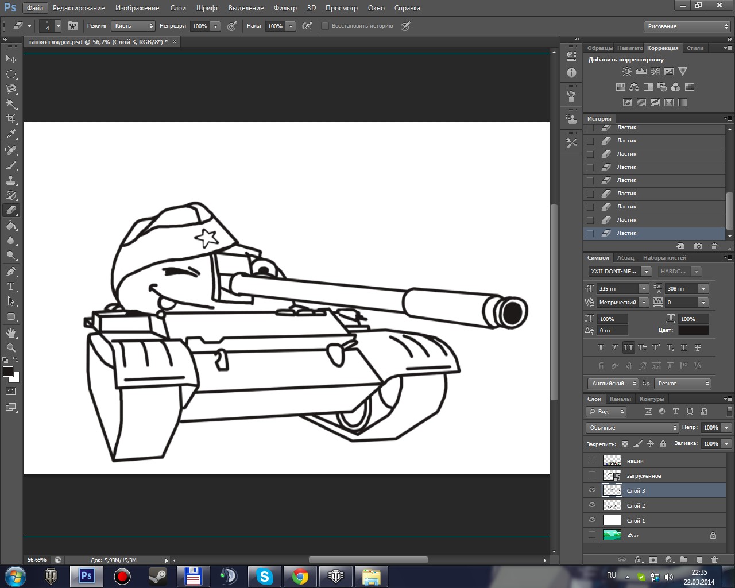Select the Hand tool
Screen dimensions: 735x588
click(11, 333)
